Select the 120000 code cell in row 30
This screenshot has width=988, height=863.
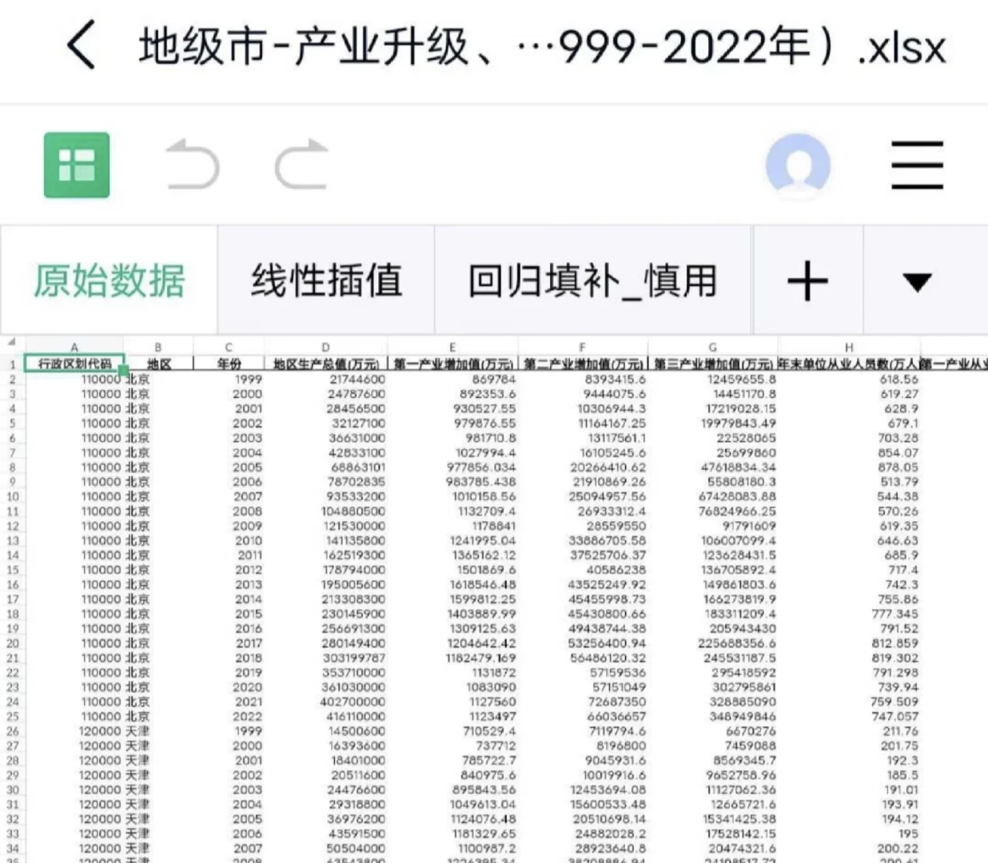[74, 789]
